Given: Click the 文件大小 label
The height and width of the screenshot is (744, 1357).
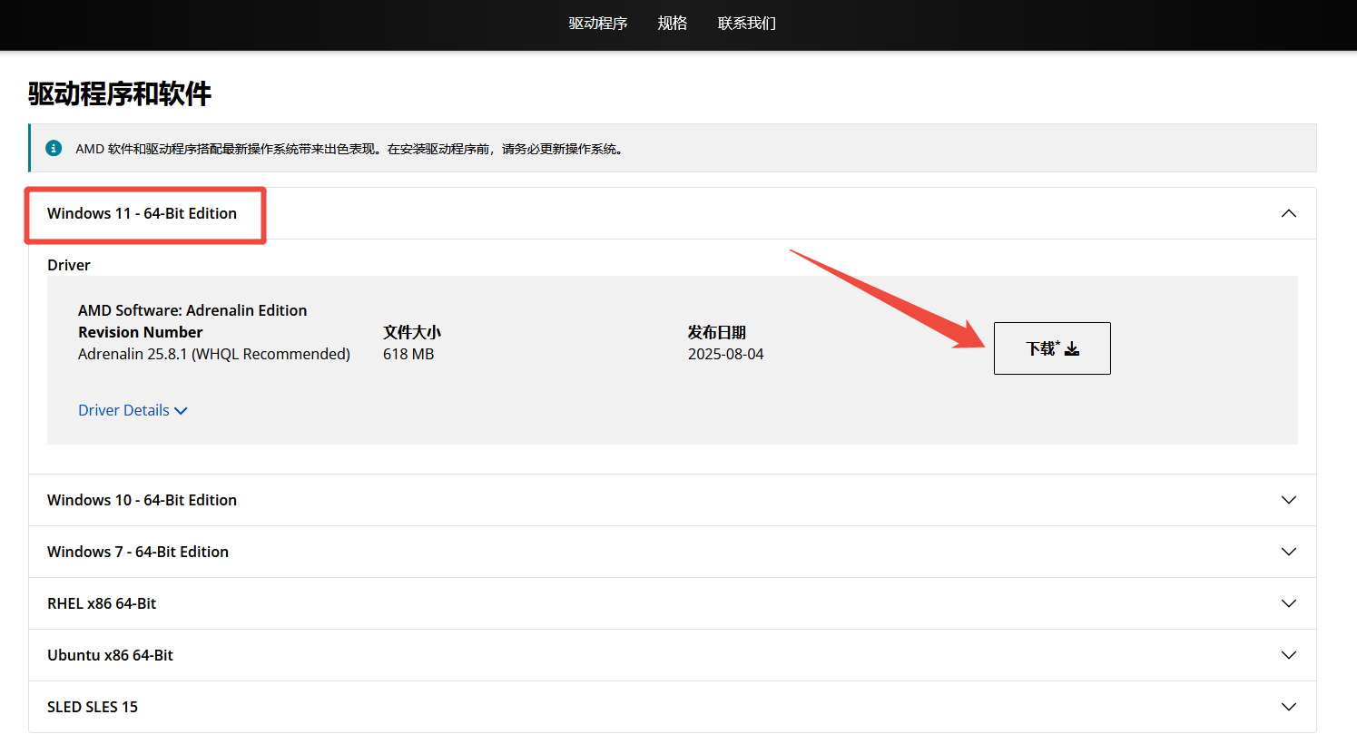Looking at the screenshot, I should pyautogui.click(x=412, y=332).
